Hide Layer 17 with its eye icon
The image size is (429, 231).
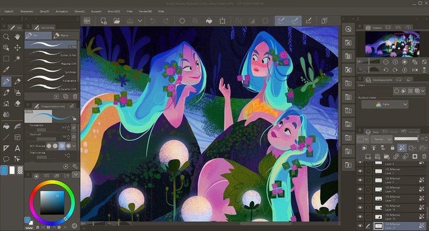360,198
